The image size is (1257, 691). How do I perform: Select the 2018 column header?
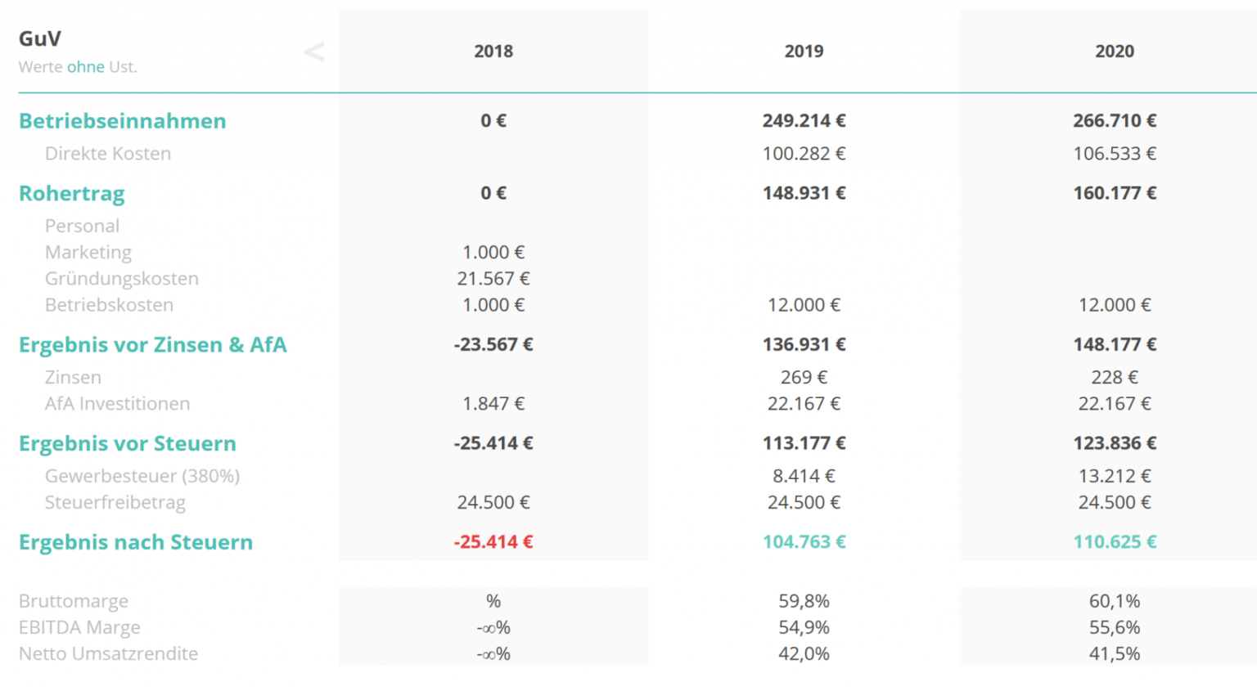493,52
